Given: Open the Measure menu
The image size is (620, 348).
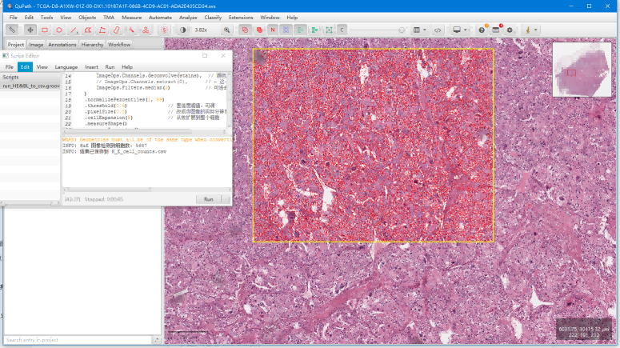Looking at the screenshot, I should [x=132, y=18].
